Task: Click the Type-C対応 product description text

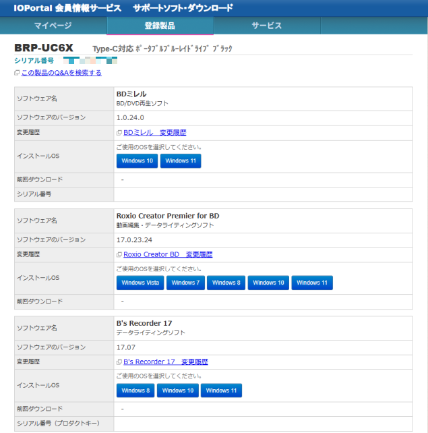Action: pos(162,49)
